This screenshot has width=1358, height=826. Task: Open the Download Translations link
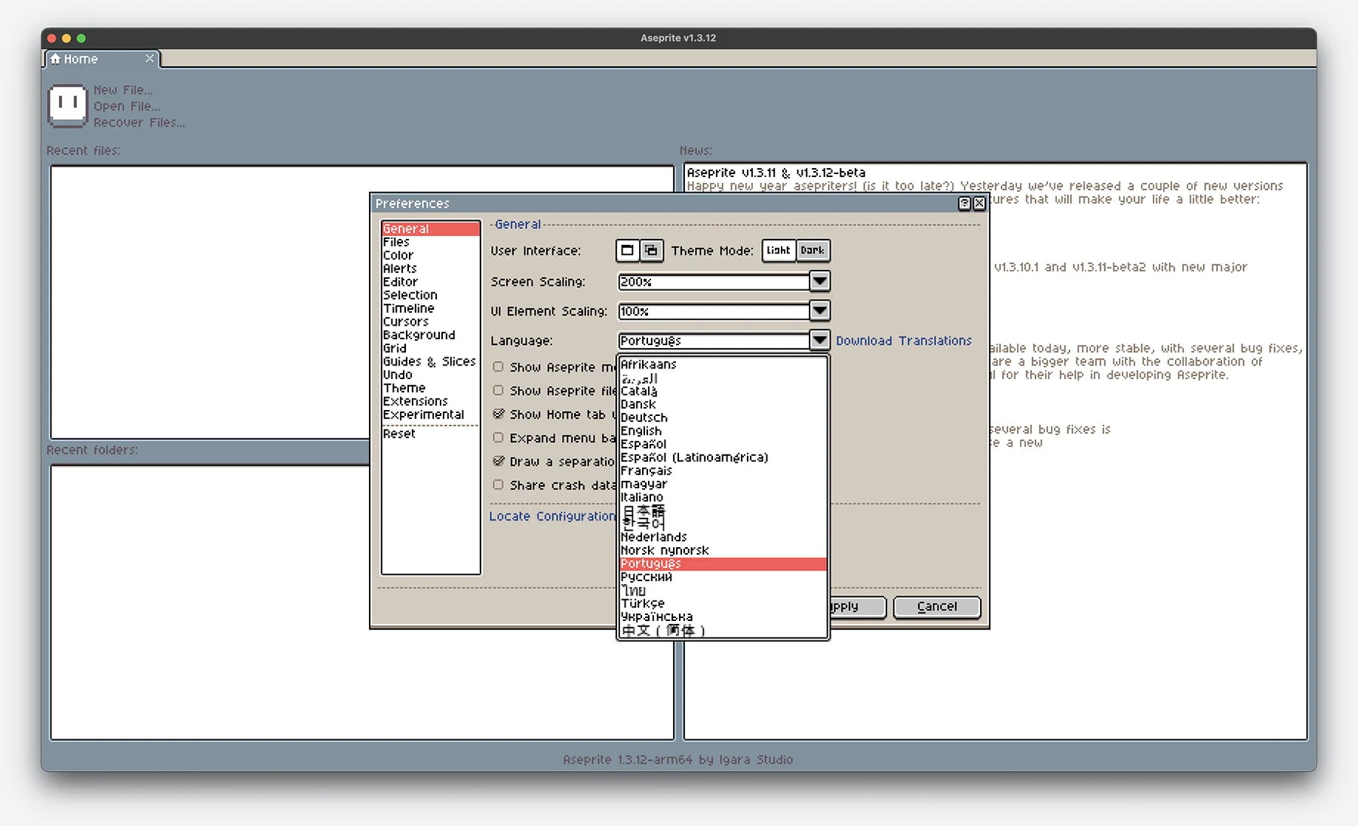tap(903, 341)
